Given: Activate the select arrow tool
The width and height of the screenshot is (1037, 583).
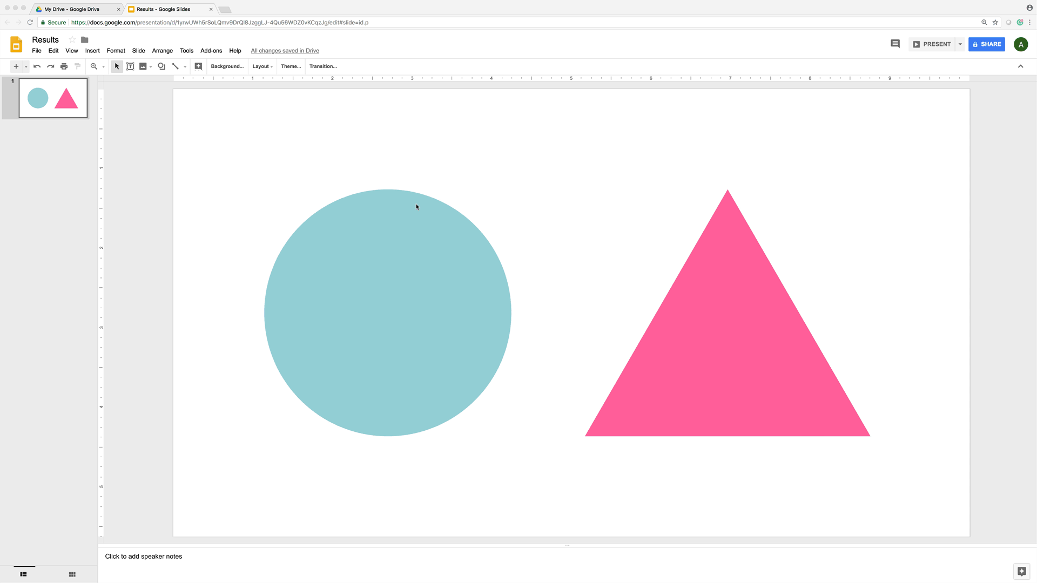Looking at the screenshot, I should coord(117,66).
